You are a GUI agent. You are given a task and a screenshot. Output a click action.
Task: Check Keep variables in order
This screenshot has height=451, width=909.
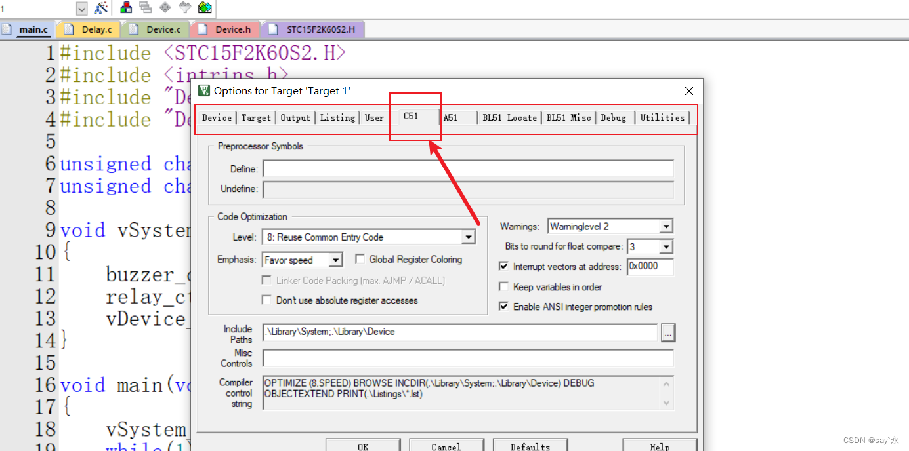[503, 286]
